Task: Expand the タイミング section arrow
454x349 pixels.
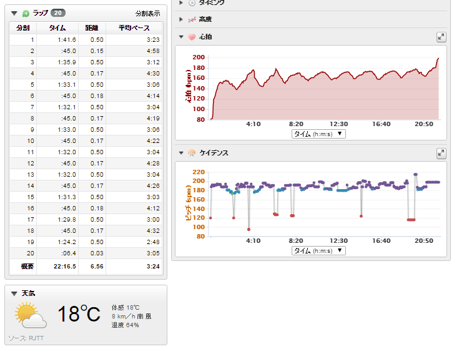Action: (181, 3)
